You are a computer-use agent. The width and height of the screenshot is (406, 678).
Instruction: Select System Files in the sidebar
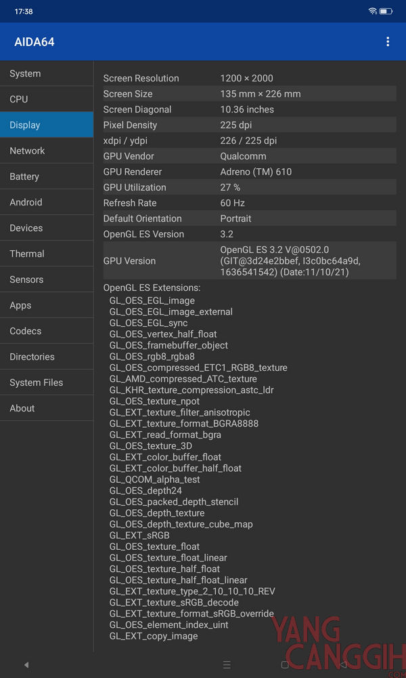coord(47,383)
